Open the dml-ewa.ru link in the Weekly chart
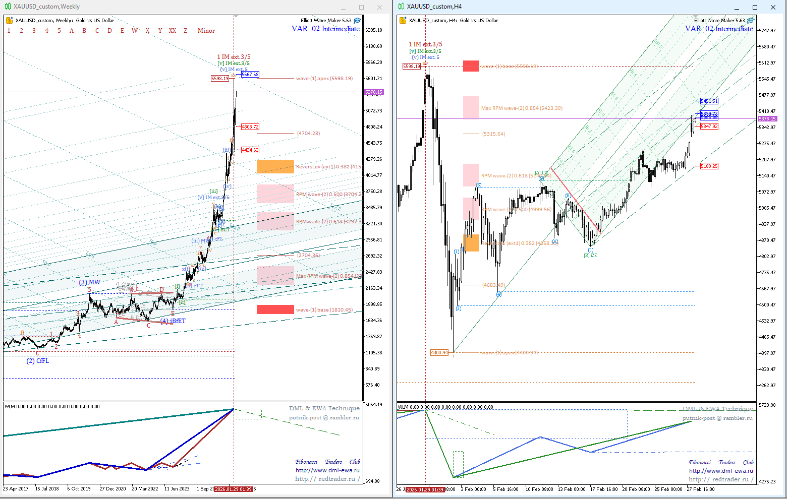Viewport: 787px width, 499px height. pos(327,470)
